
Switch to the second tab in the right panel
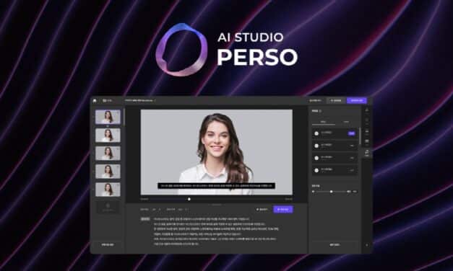(346, 122)
